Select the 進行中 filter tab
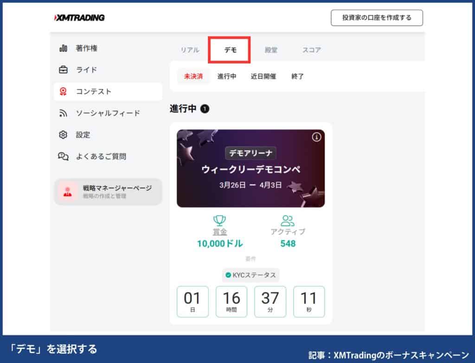This screenshot has height=363, width=475. coord(226,76)
